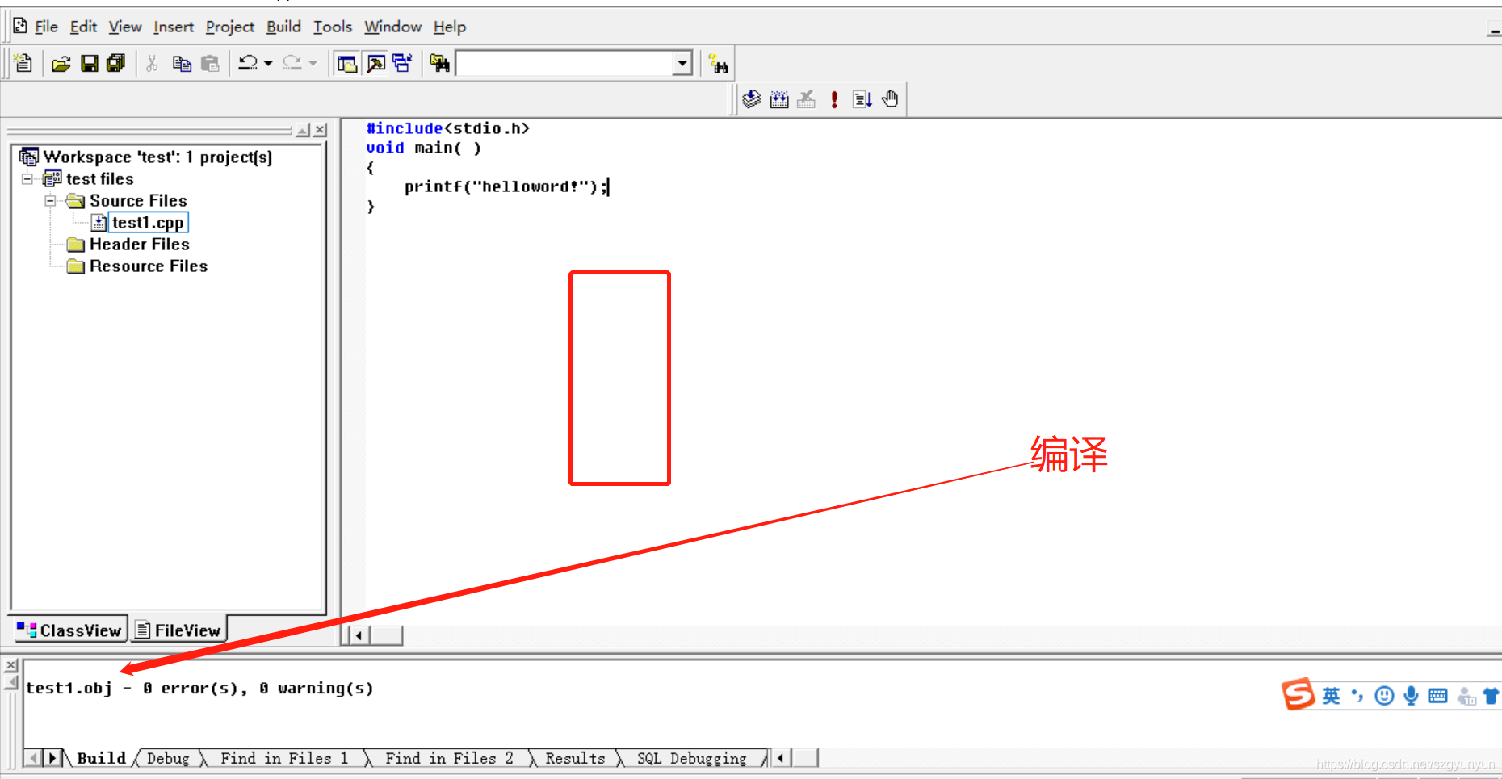Open the Project menu
The height and width of the screenshot is (779, 1502).
point(230,27)
